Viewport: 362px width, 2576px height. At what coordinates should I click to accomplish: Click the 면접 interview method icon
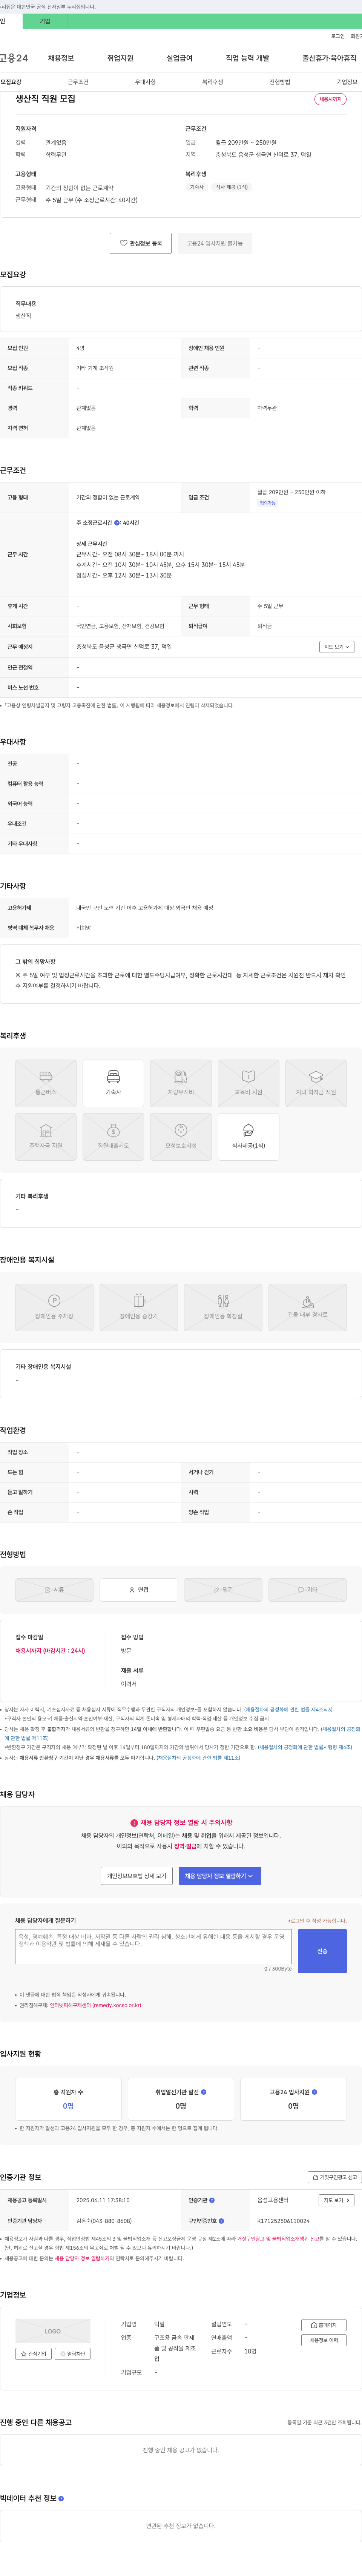[132, 1590]
